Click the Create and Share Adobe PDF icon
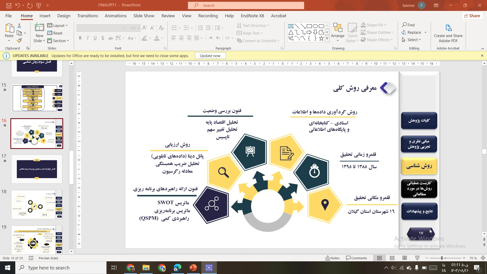487x274 pixels. tap(448, 28)
